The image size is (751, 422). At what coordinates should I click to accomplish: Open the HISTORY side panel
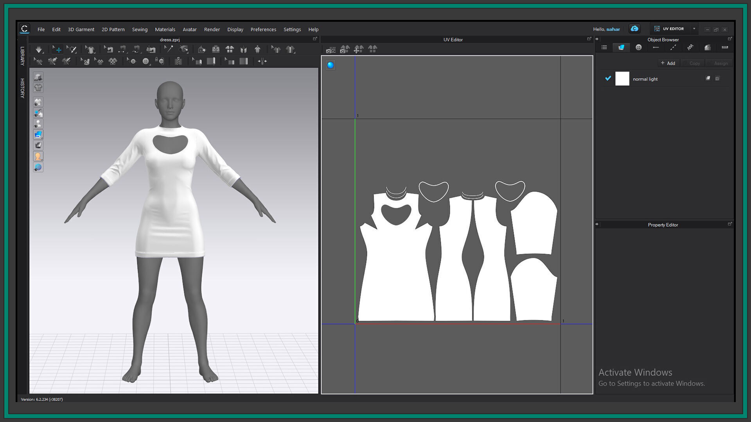[x=22, y=88]
